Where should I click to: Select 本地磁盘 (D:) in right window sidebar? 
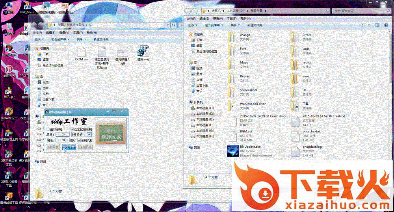pyautogui.click(x=203, y=114)
